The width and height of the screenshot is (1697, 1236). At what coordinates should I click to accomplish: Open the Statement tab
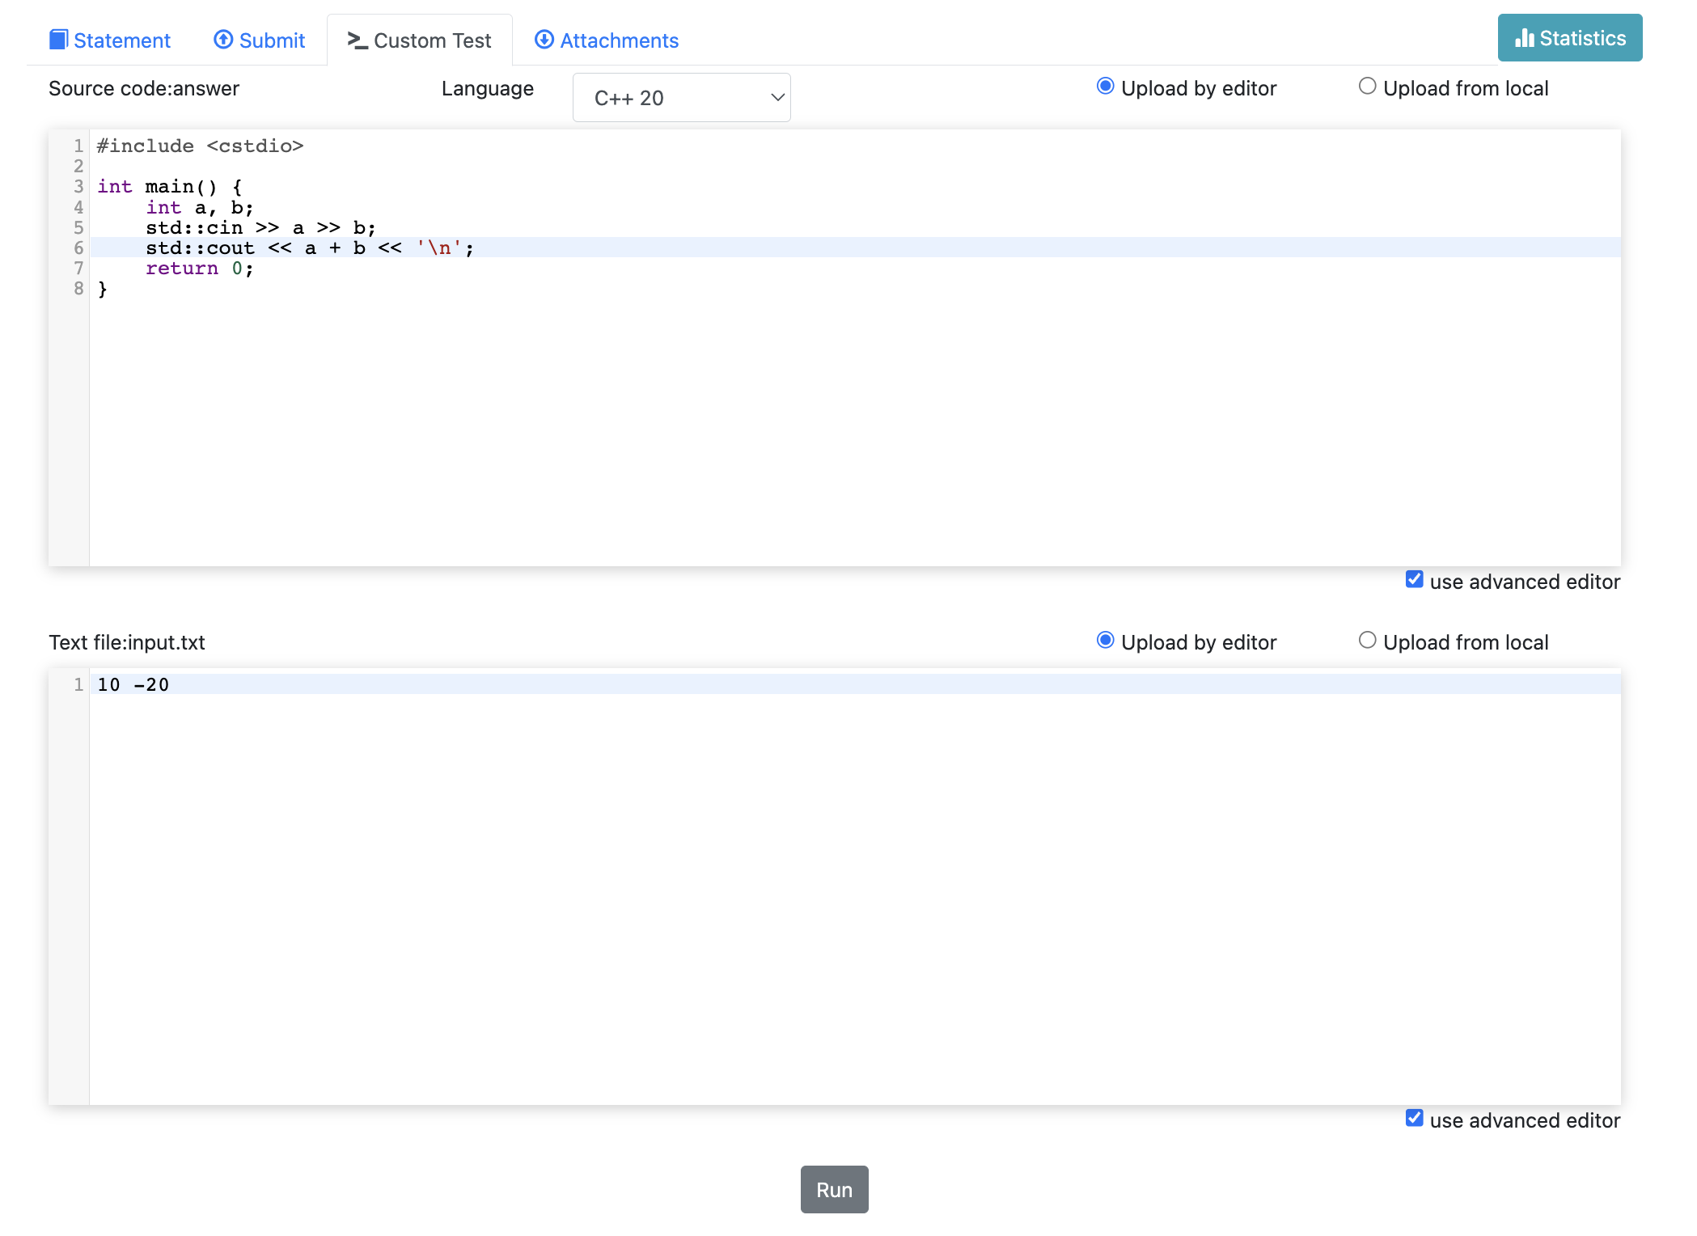coord(109,40)
